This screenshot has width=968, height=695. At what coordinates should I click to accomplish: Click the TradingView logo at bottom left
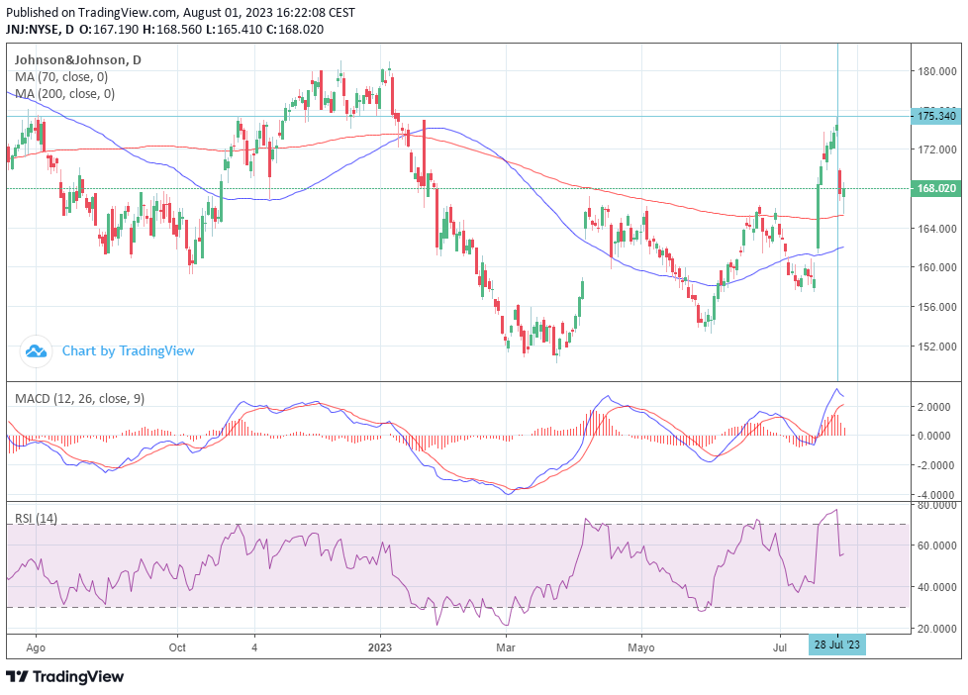(x=64, y=676)
